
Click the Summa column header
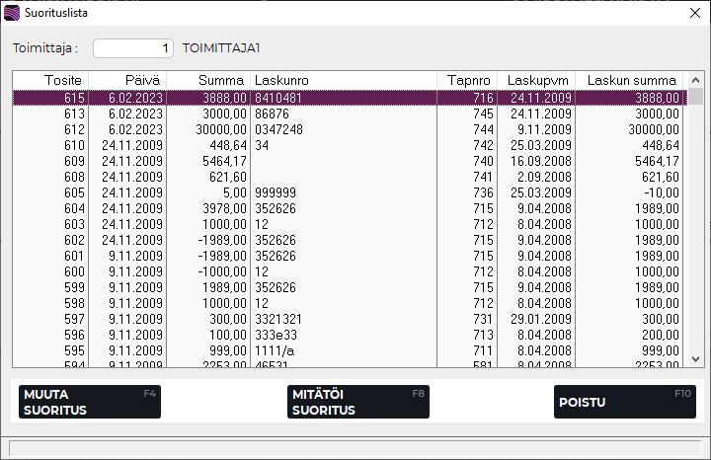point(207,80)
